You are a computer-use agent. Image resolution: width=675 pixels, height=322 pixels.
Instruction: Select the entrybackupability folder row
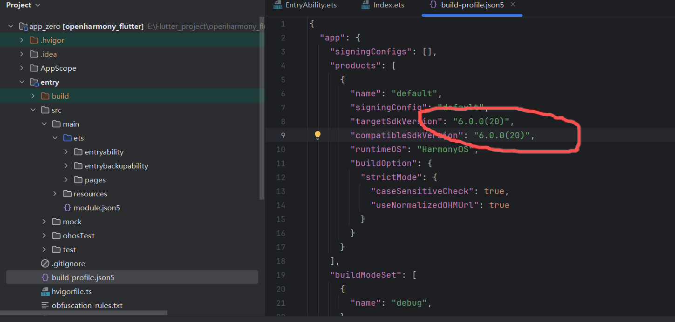click(x=132, y=166)
